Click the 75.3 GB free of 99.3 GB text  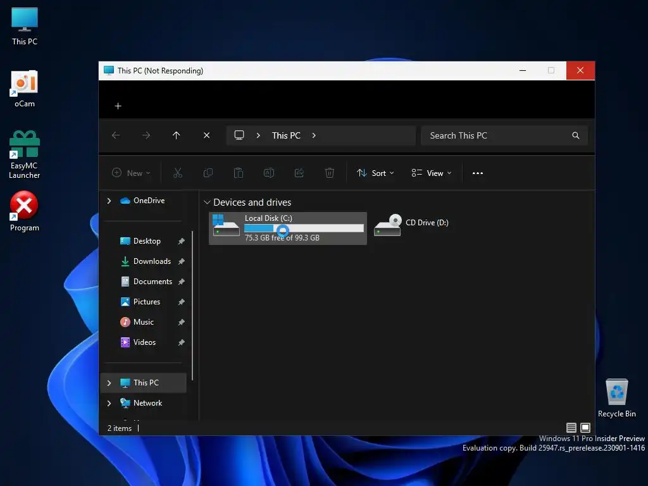pos(282,238)
